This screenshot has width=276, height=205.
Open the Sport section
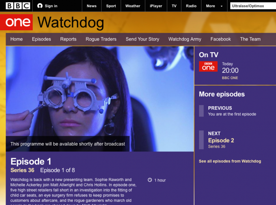click(111, 6)
